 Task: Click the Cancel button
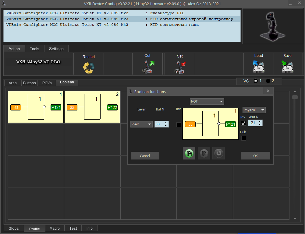point(145,156)
